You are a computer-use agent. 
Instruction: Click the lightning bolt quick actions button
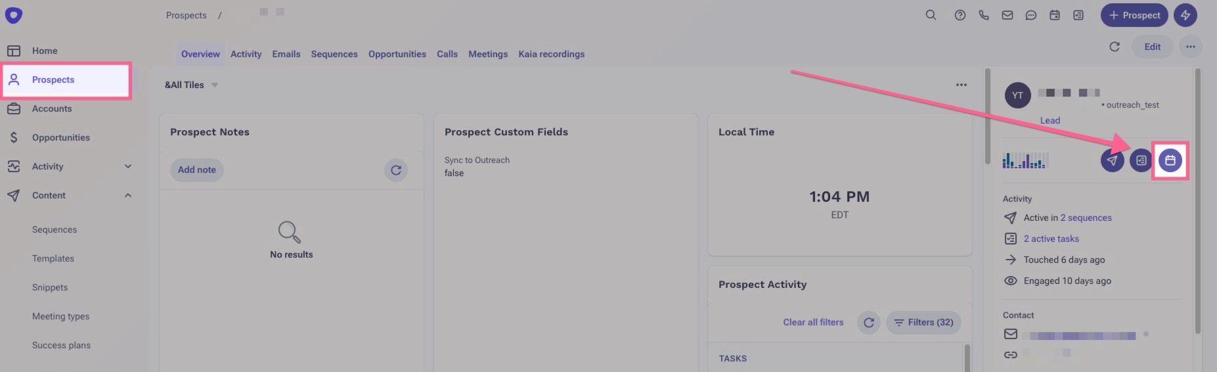(x=1185, y=15)
